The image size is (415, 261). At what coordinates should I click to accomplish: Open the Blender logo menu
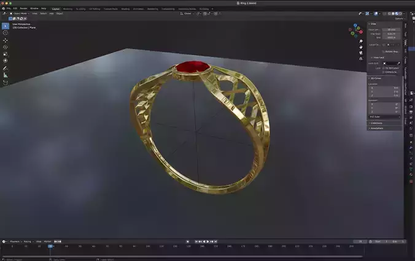(4, 9)
